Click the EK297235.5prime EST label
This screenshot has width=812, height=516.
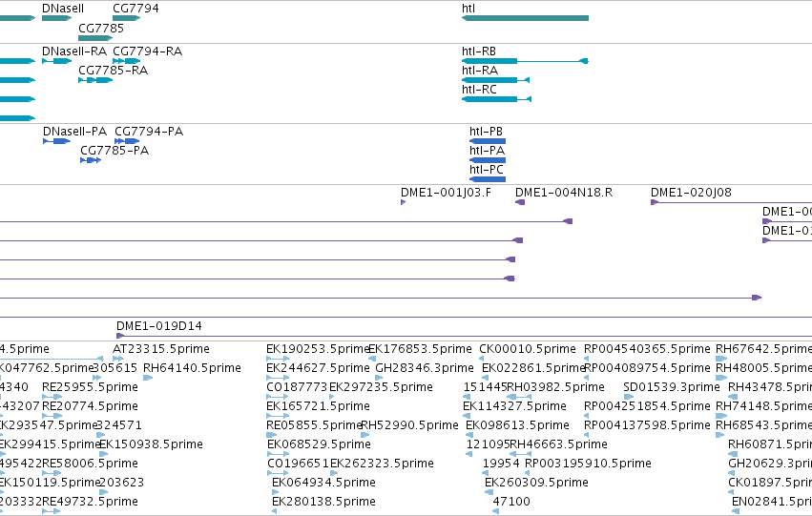(x=381, y=387)
